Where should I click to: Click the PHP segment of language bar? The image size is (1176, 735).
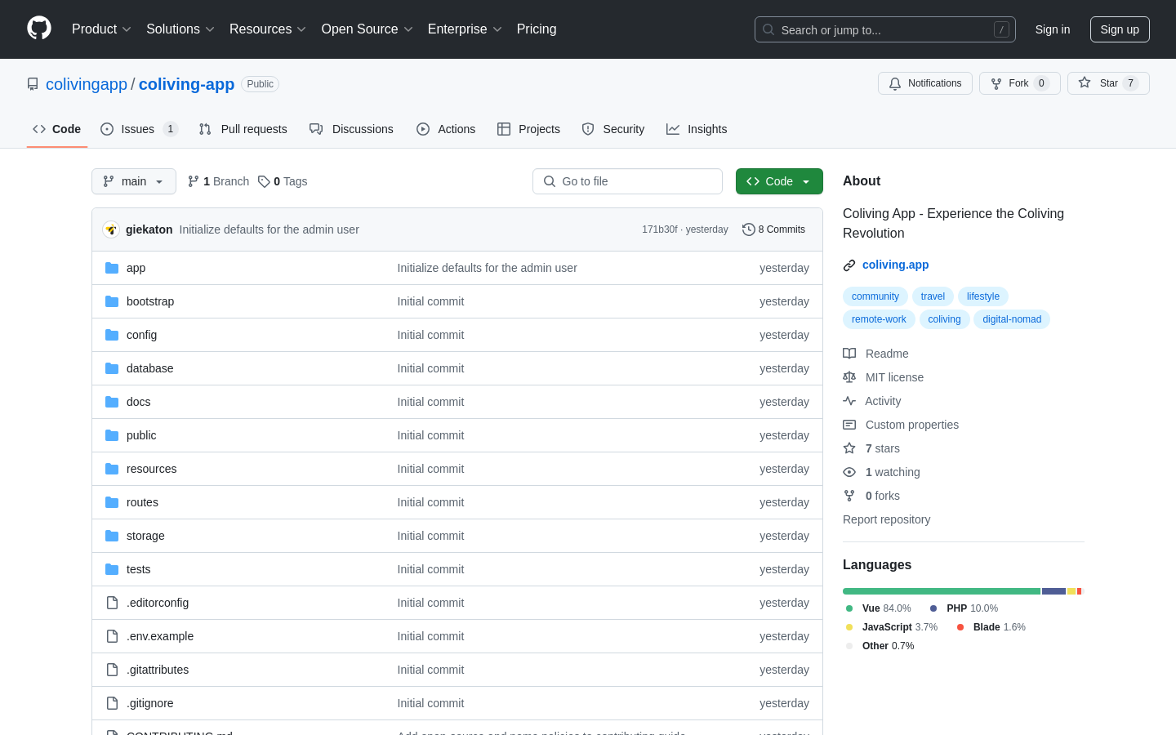pyautogui.click(x=1053, y=591)
